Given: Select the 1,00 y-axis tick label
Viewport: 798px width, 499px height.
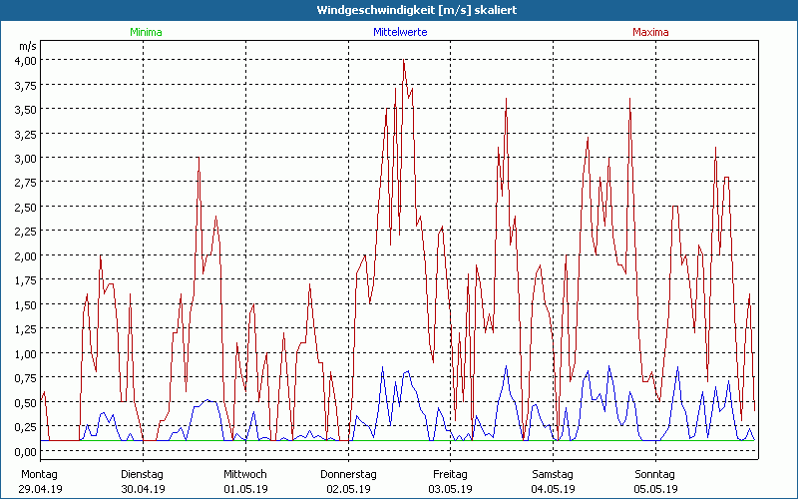Looking at the screenshot, I should pos(25,353).
